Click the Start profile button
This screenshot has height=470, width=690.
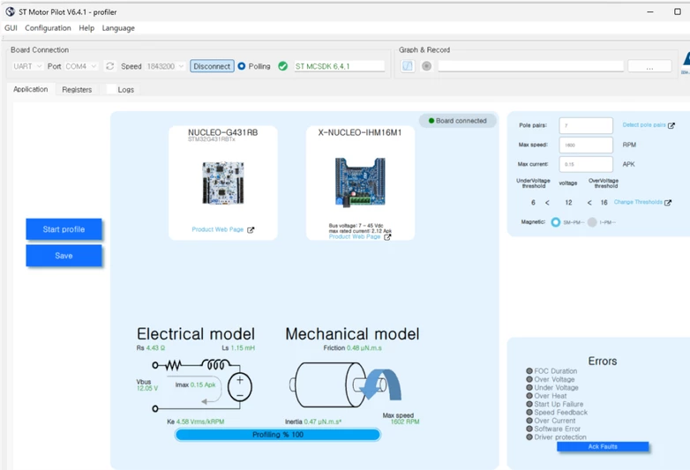[64, 229]
